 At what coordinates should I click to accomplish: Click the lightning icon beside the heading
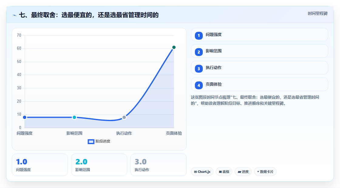[15, 15]
